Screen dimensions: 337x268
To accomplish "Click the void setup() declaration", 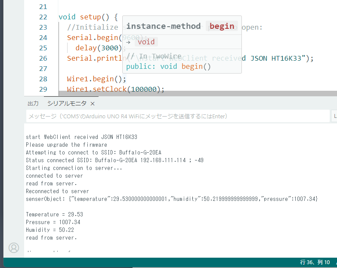I will tap(88, 17).
